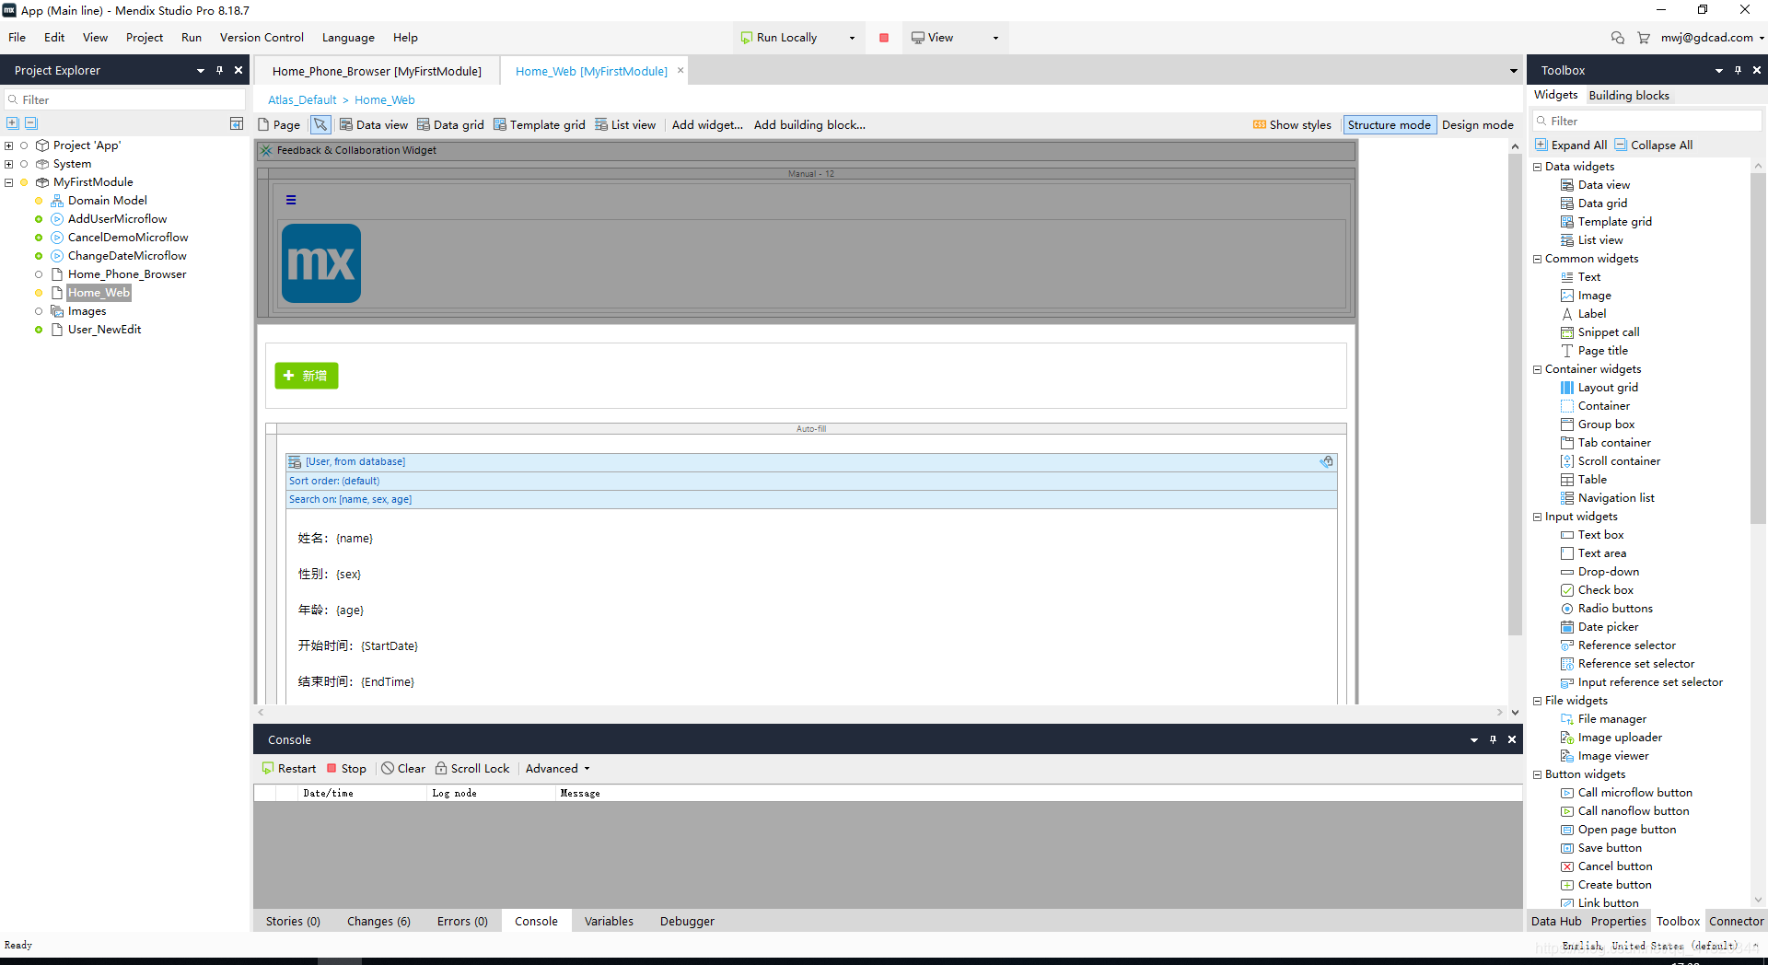This screenshot has height=965, width=1768.
Task: Click Expand All in Toolbox
Action: pyautogui.click(x=1571, y=145)
